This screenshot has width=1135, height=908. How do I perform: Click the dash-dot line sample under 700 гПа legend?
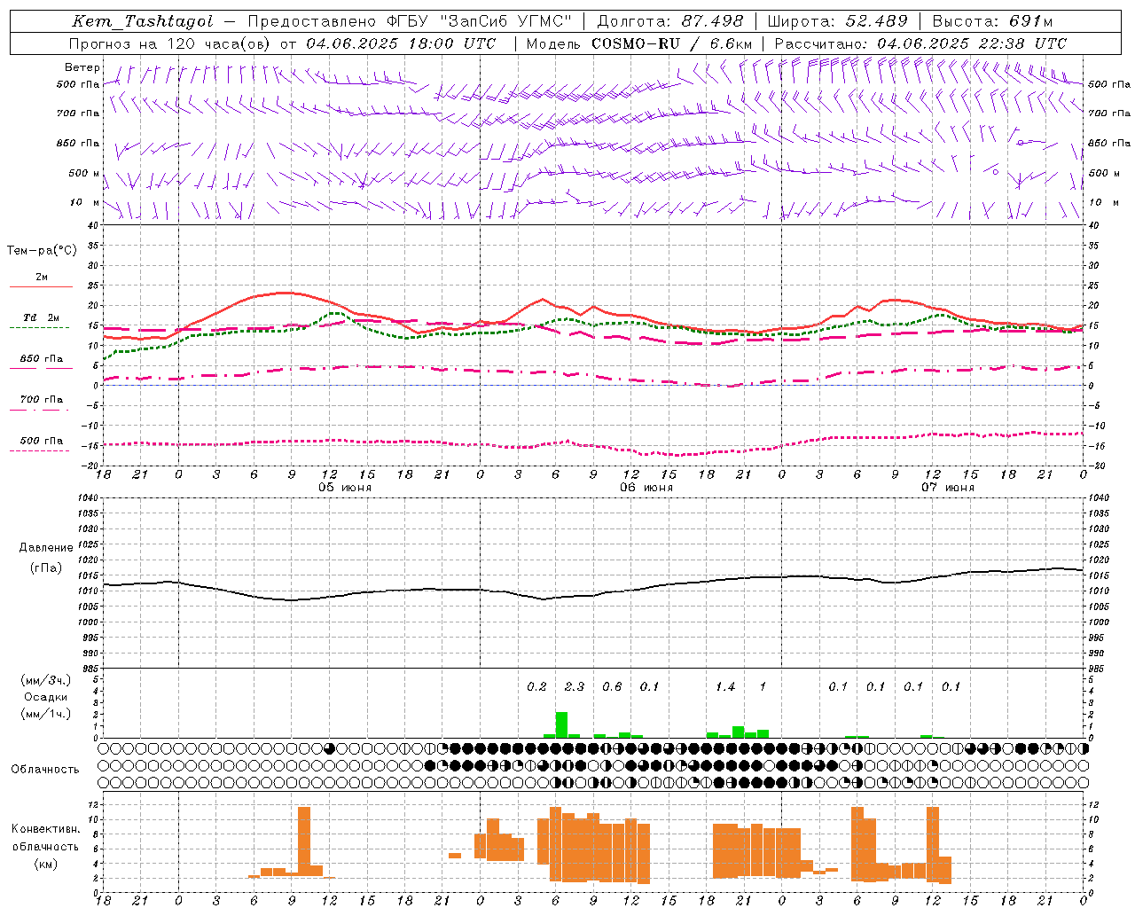click(x=39, y=410)
